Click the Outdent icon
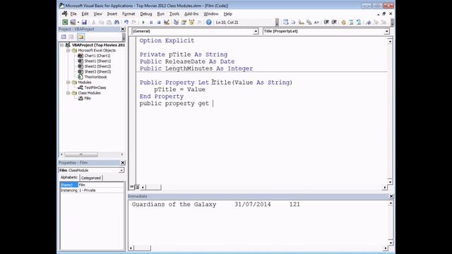The height and width of the screenshot is (254, 452). tap(334, 22)
